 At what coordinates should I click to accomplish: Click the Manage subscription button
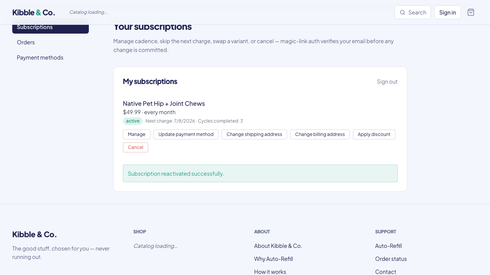(137, 134)
